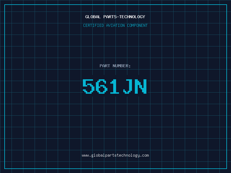
Task: Click the GLOBAL PARTS-TECHNOLOGY heading
Action: pyautogui.click(x=115, y=17)
